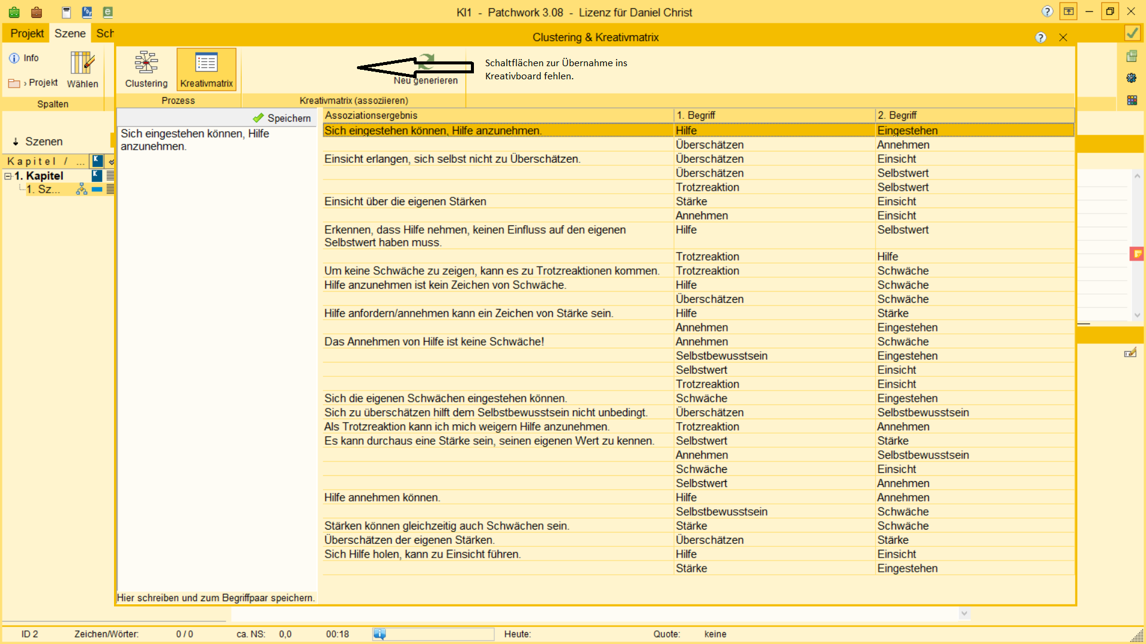This screenshot has height=644, width=1146.
Task: Click the colored grid icon on right sidebar
Action: 1132,100
